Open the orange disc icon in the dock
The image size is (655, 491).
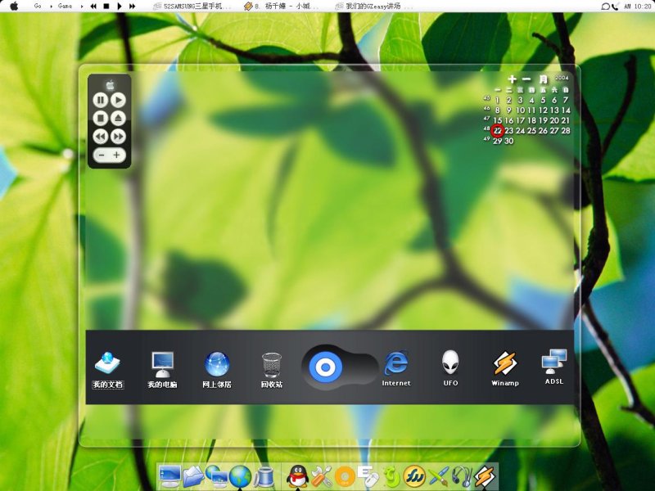[345, 475]
